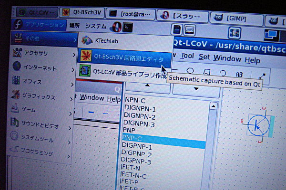
Task: Select the text AB tool icon
Action: point(239,74)
